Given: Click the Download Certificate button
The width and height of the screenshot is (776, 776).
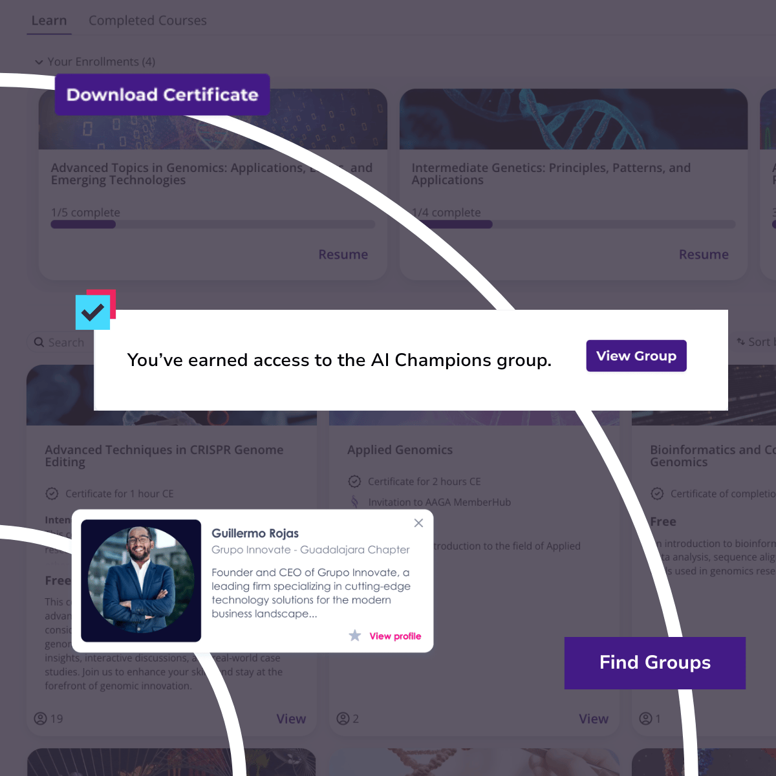Looking at the screenshot, I should (x=162, y=94).
